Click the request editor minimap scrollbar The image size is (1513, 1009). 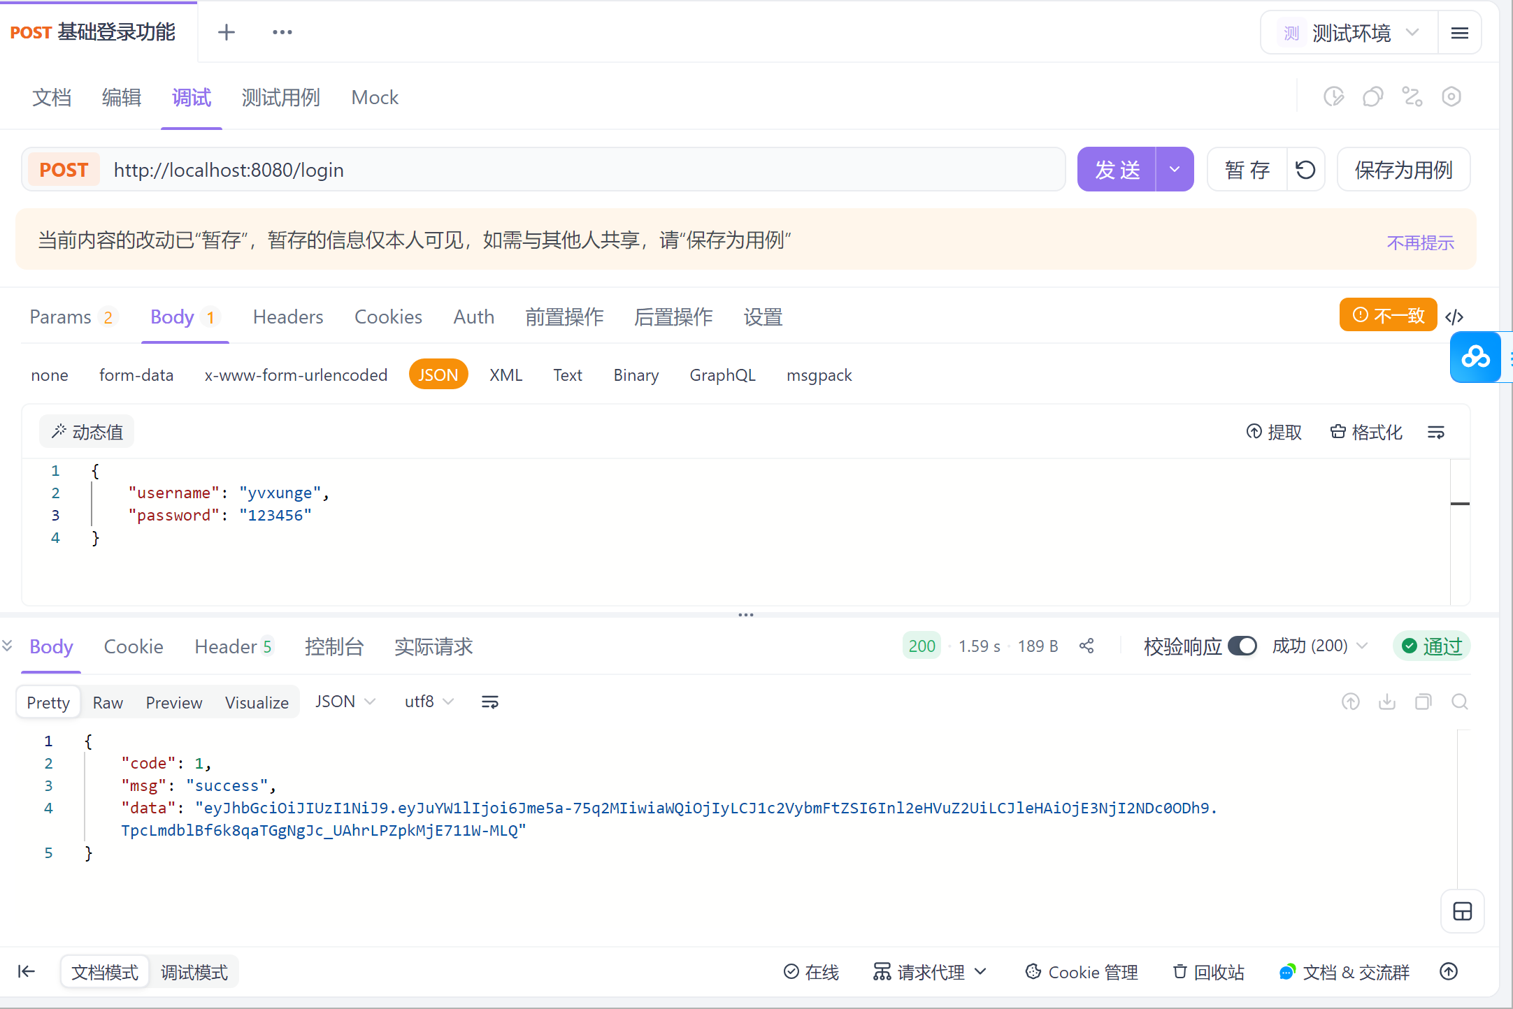[x=1460, y=531]
